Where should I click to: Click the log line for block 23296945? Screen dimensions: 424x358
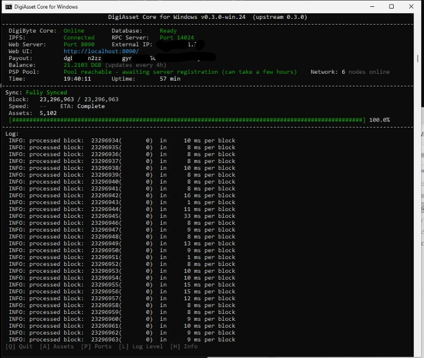[x=122, y=216]
